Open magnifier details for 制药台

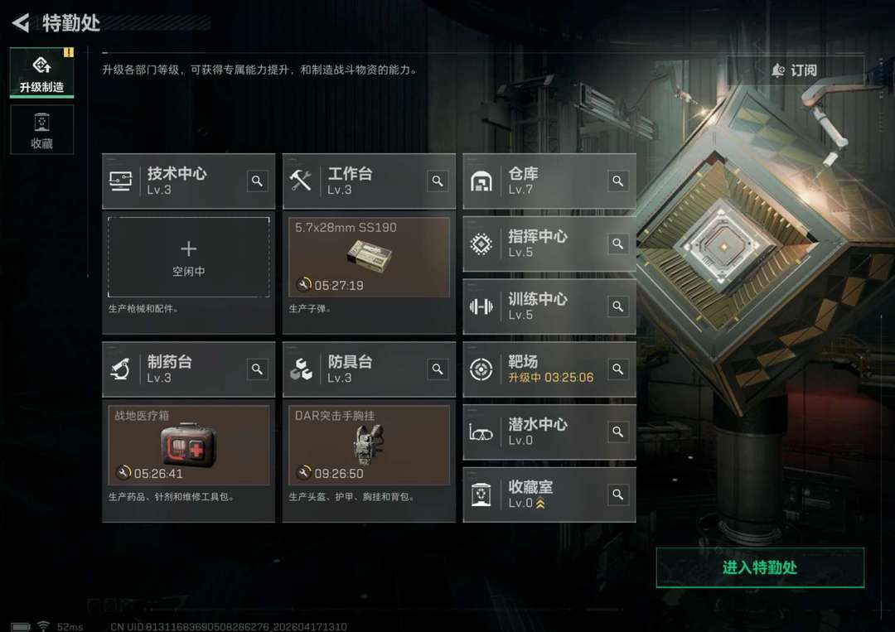(x=258, y=369)
